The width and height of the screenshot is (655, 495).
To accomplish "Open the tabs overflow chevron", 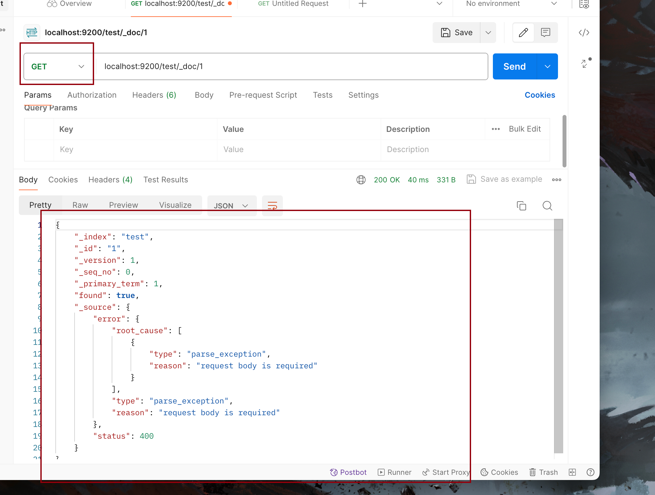I will pyautogui.click(x=439, y=4).
